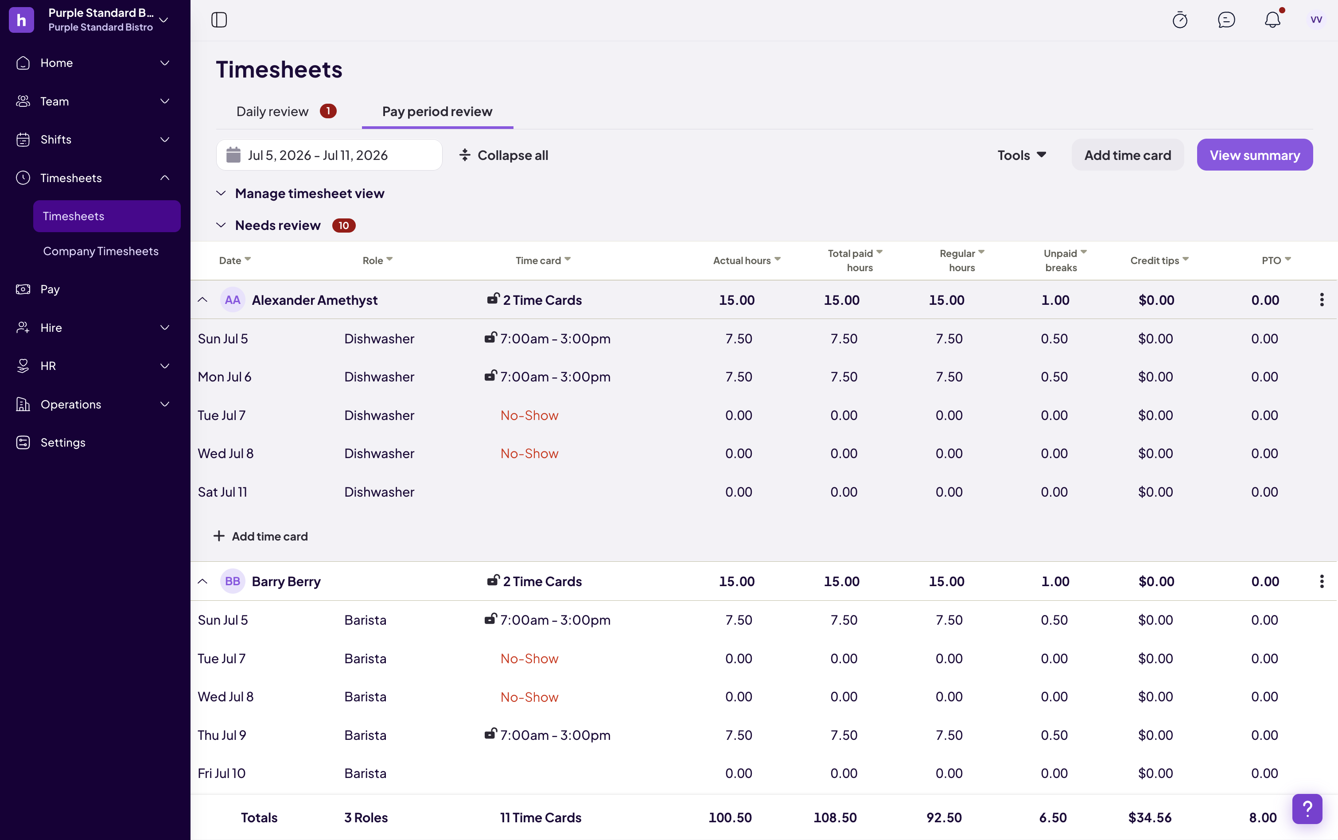Open Barry Berry row options menu
Screen dimensions: 1338x840
[x=1321, y=581]
